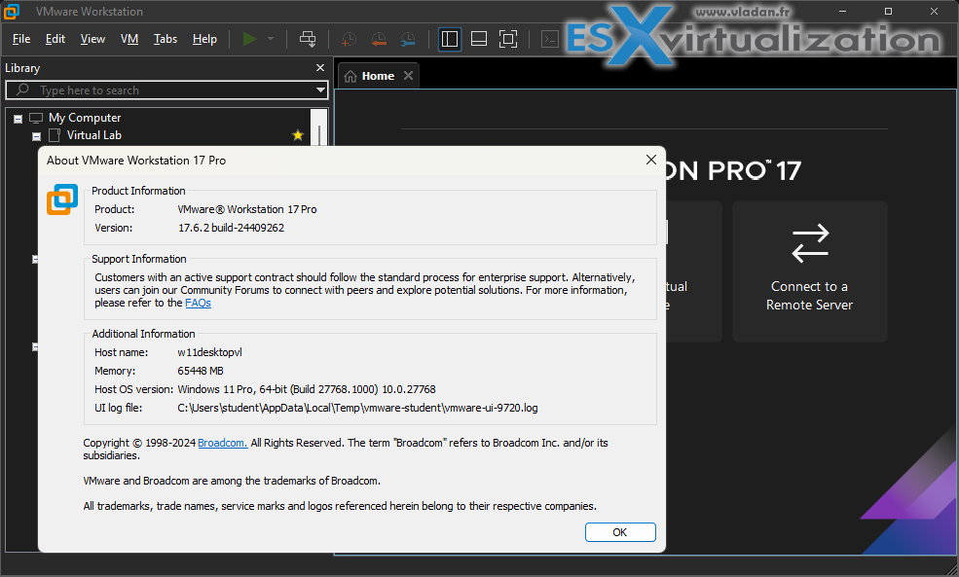Click the Library panel scrollbar

coord(318,127)
